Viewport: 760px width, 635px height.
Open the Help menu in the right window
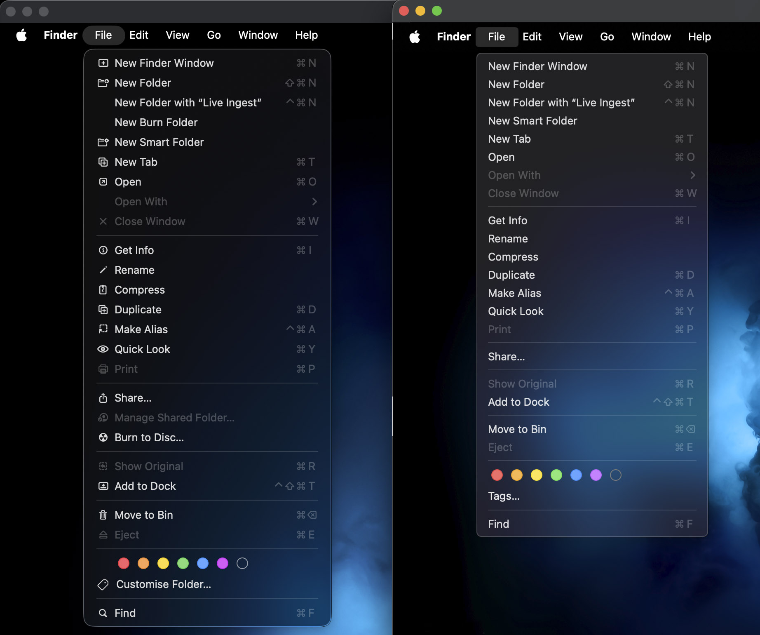point(699,37)
